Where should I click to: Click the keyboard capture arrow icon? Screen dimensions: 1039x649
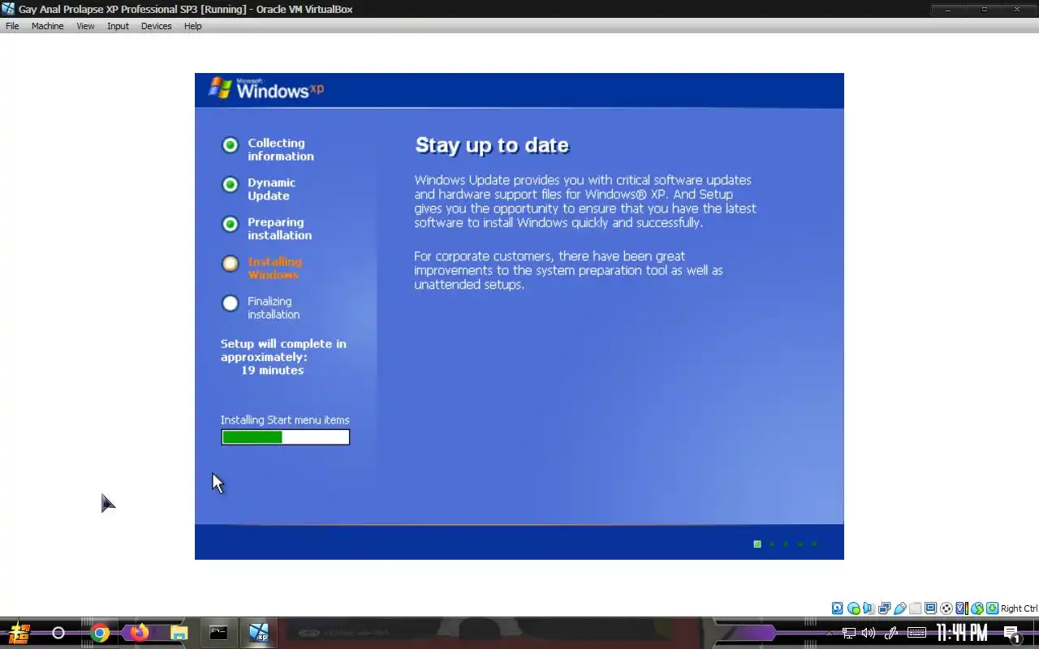(x=992, y=608)
